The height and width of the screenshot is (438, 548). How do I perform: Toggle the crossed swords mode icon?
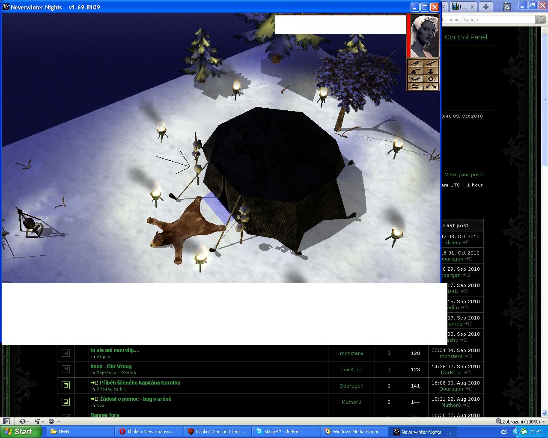click(431, 86)
